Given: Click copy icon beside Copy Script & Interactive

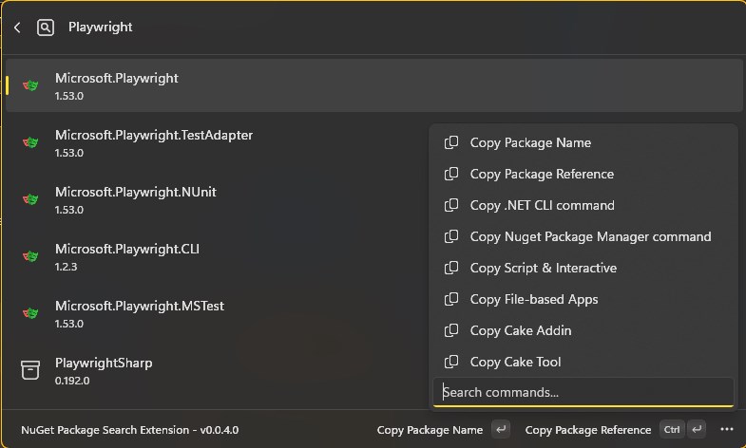Looking at the screenshot, I should coord(451,268).
